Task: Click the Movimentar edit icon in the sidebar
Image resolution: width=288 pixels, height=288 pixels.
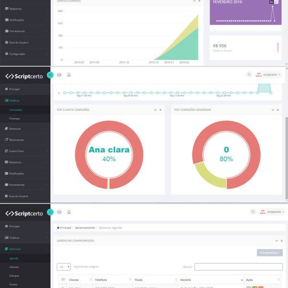Action: point(6,140)
